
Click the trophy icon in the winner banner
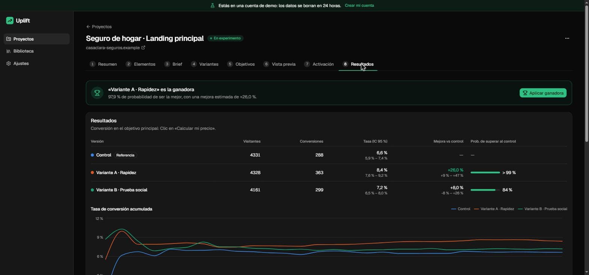tap(97, 93)
